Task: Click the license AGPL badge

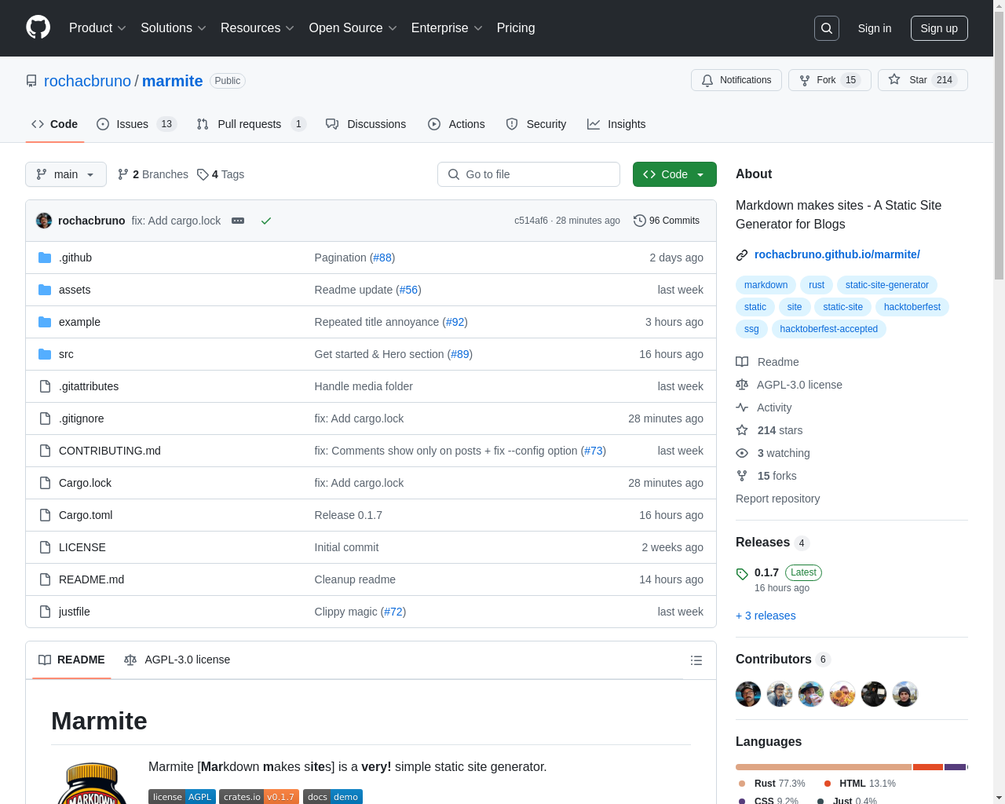Action: (182, 796)
